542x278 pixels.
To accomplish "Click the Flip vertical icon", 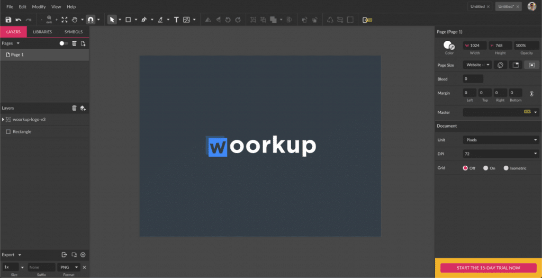I will click(218, 20).
